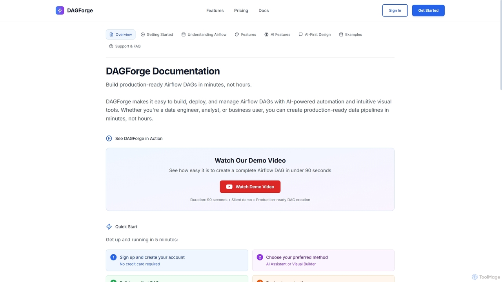Open the Examples tab label
This screenshot has height=282, width=502.
353,34
